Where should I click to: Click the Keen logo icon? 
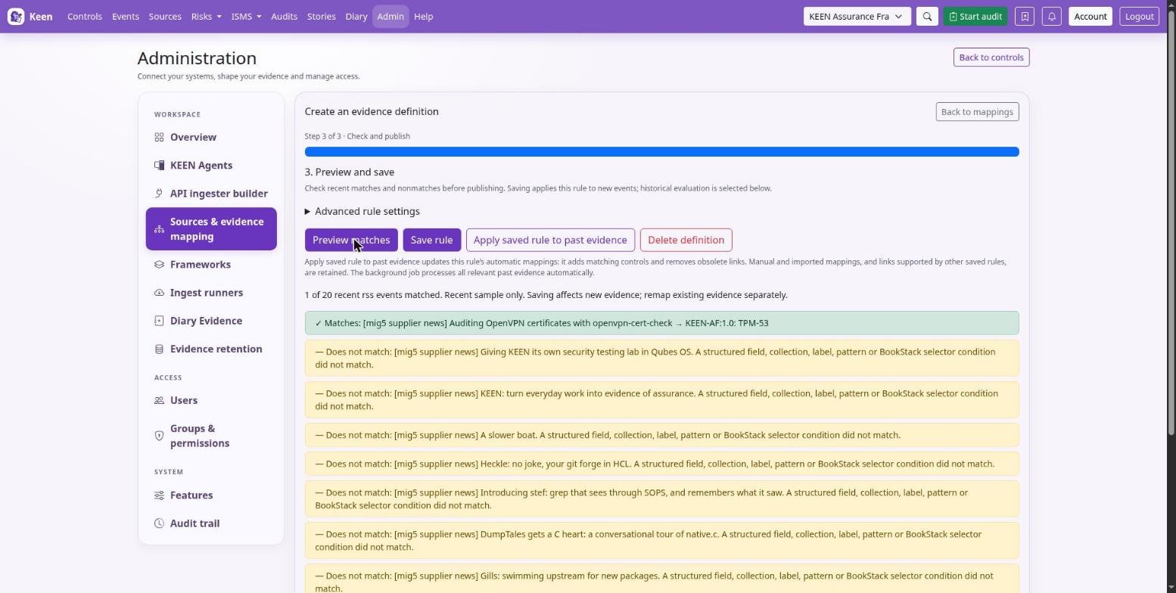click(x=16, y=17)
